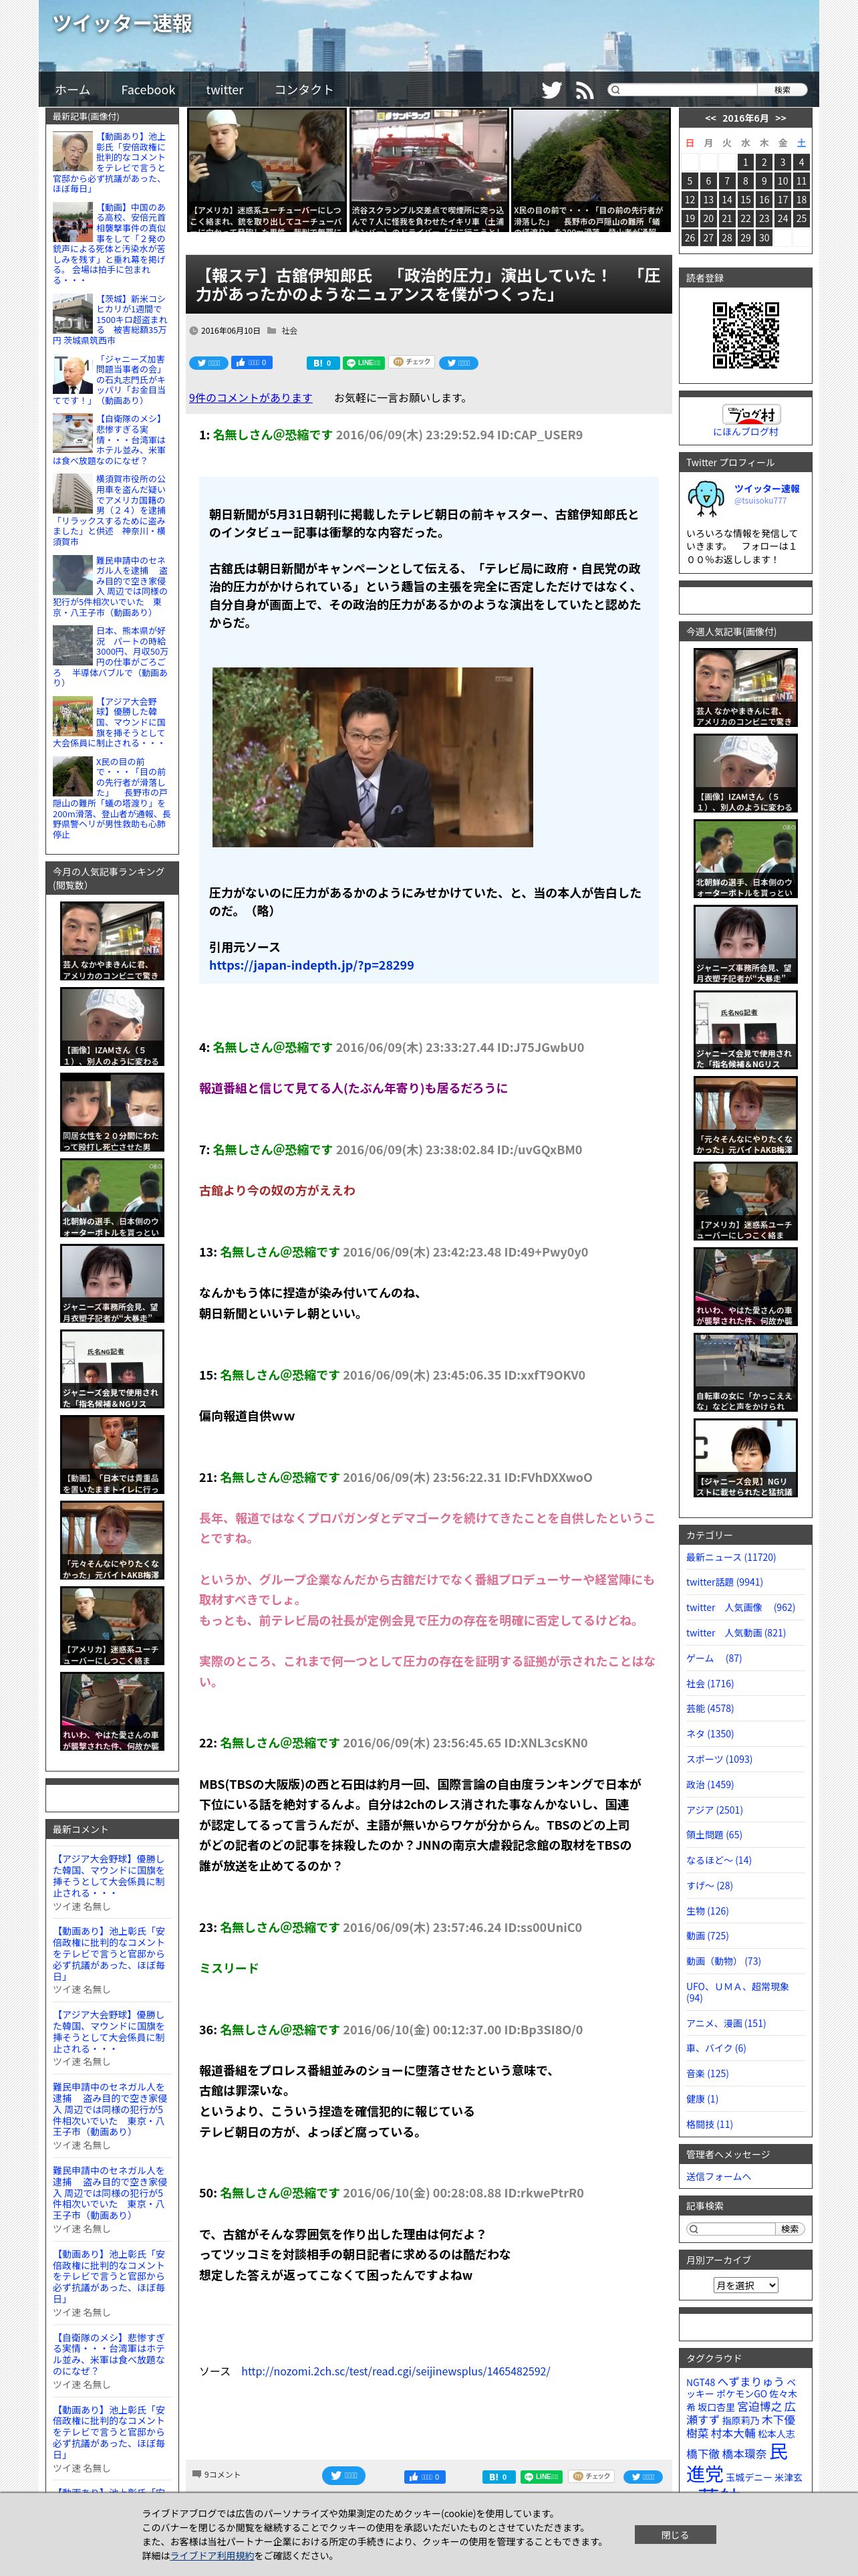
Task: Click the top tweet button right of チェック
Action: (x=458, y=363)
